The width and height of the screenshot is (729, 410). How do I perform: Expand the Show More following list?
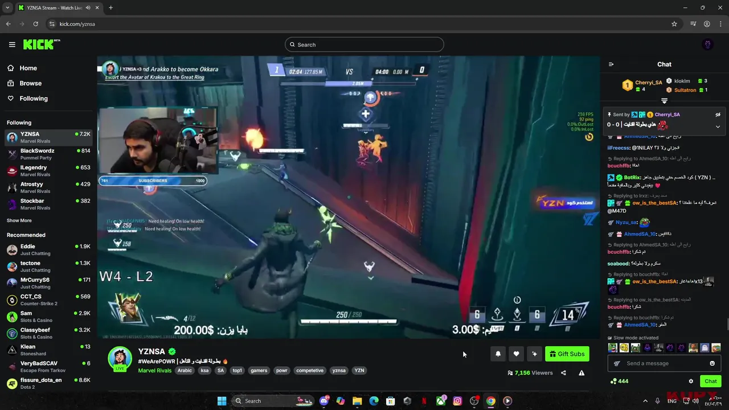click(x=19, y=220)
